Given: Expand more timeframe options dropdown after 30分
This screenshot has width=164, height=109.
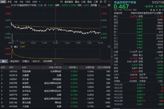Looking at the screenshot, I should pos(39,2).
